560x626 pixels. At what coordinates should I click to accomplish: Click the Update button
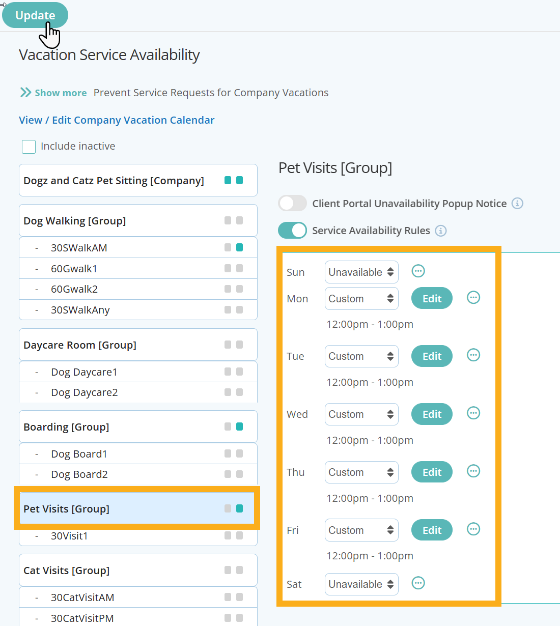[35, 15]
